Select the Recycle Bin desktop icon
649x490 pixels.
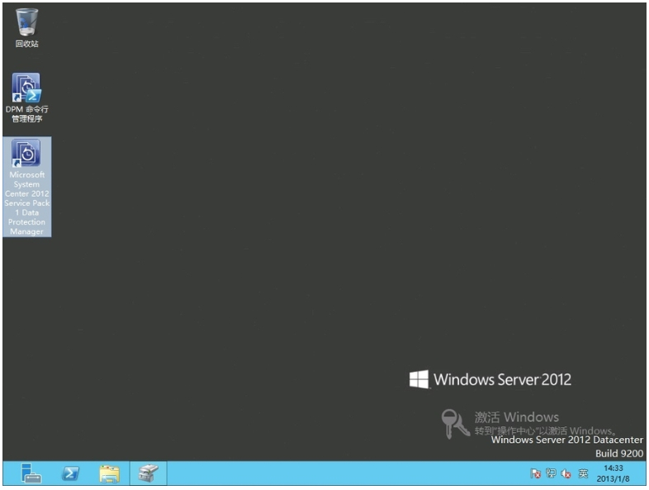pos(27,27)
